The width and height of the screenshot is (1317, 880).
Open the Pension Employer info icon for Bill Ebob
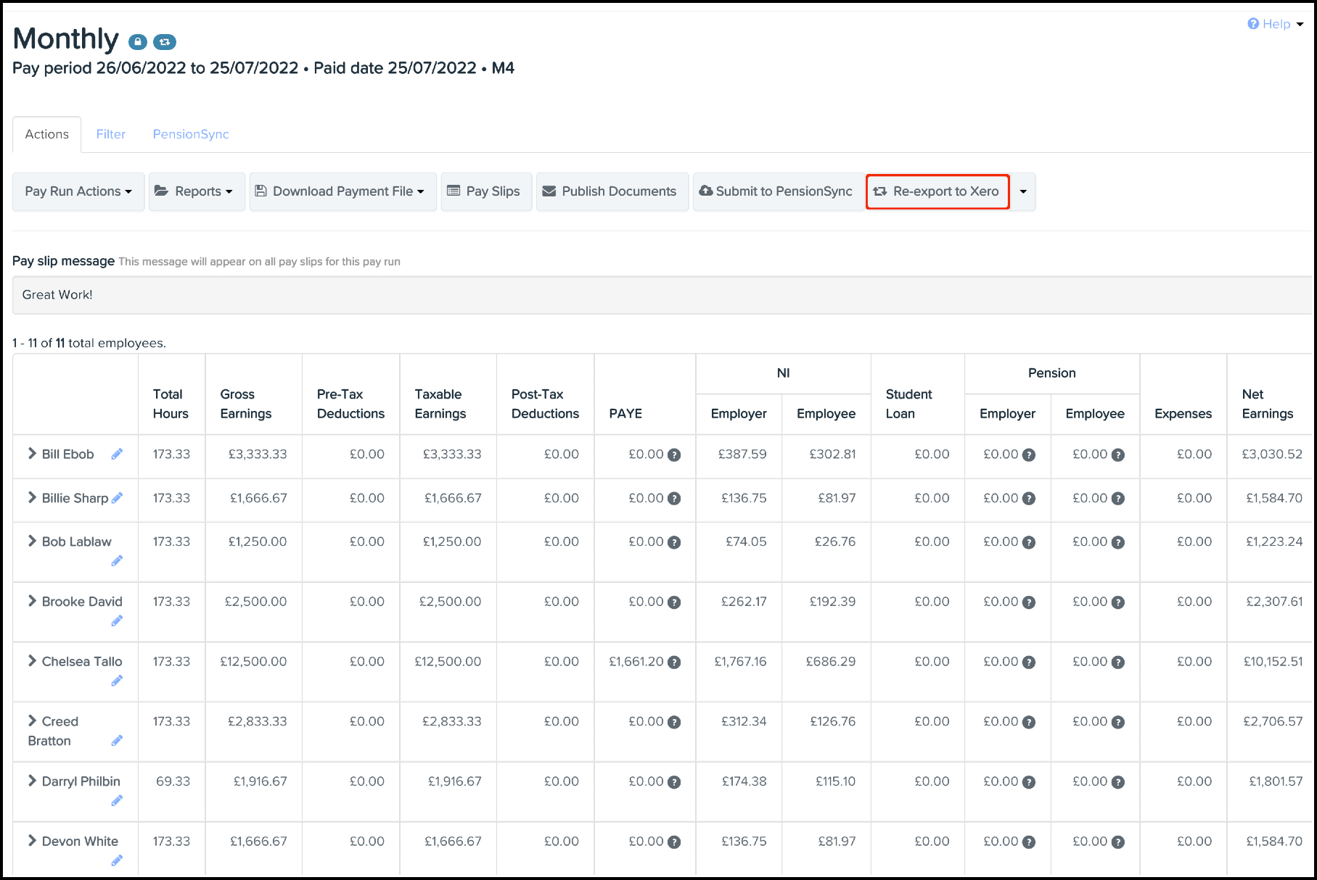[x=1029, y=455]
